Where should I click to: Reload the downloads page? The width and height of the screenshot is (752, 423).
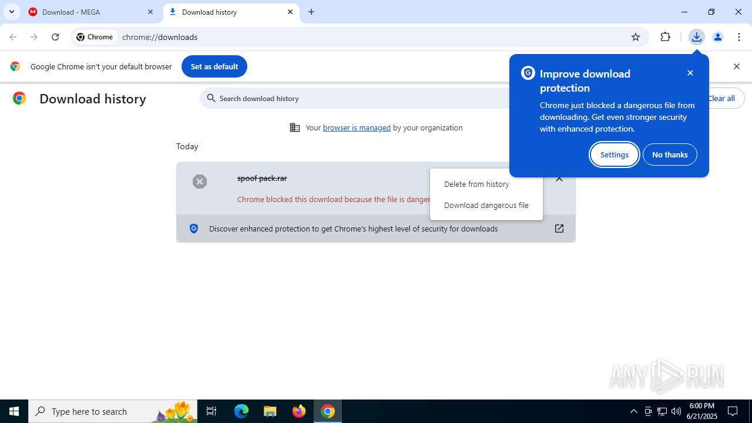tap(55, 37)
